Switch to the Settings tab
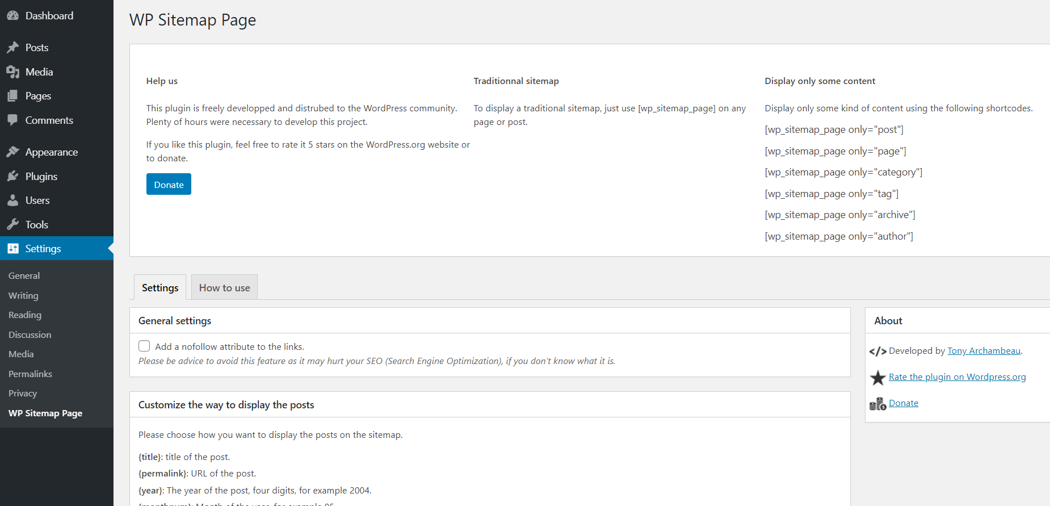The width and height of the screenshot is (1050, 506). pos(160,287)
